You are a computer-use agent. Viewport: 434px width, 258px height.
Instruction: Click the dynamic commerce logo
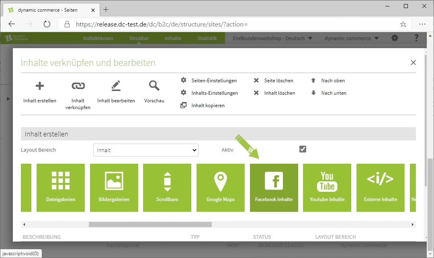[x=16, y=38]
